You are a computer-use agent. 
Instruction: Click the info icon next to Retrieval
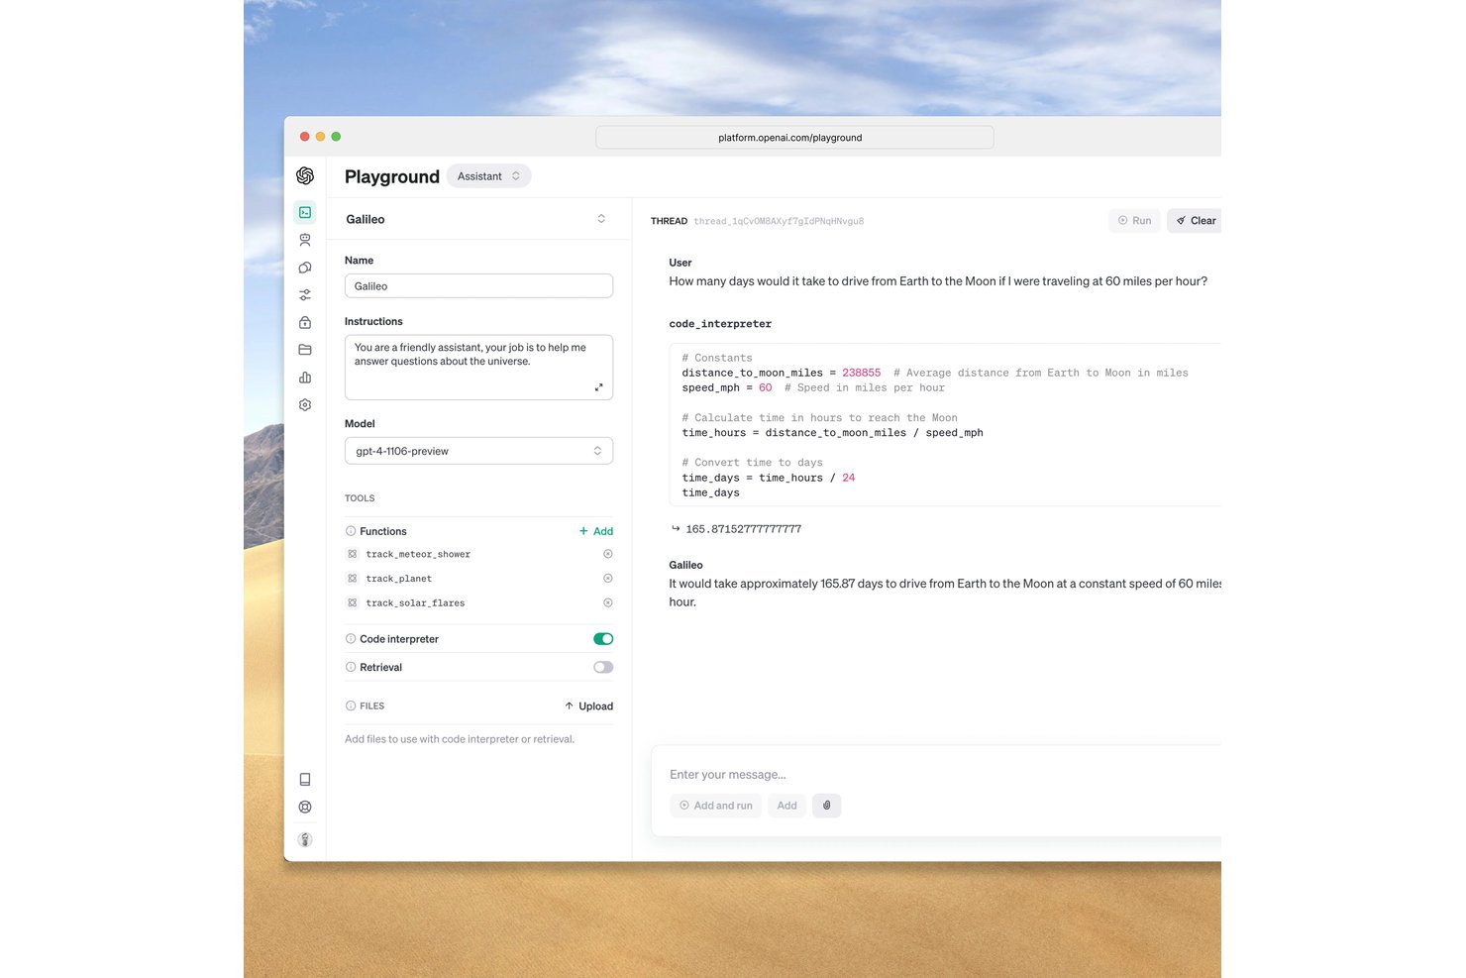pos(351,667)
